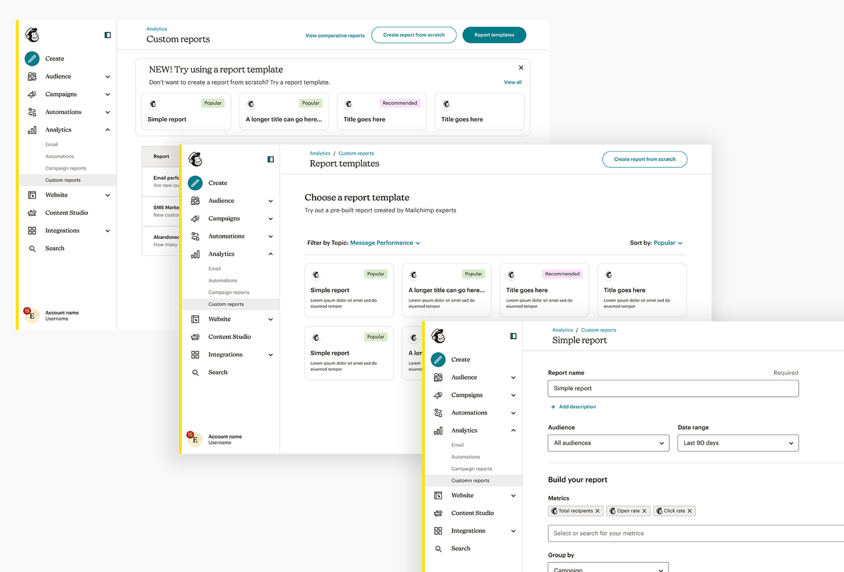Expand the Audience section in top-left sidebar
Image resolution: width=844 pixels, height=572 pixels.
pos(108,77)
